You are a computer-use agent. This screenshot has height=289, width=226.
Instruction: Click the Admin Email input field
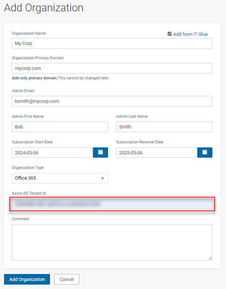(x=112, y=101)
